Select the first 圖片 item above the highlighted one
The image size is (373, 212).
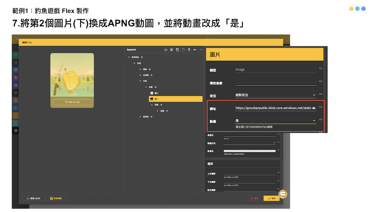point(154,93)
